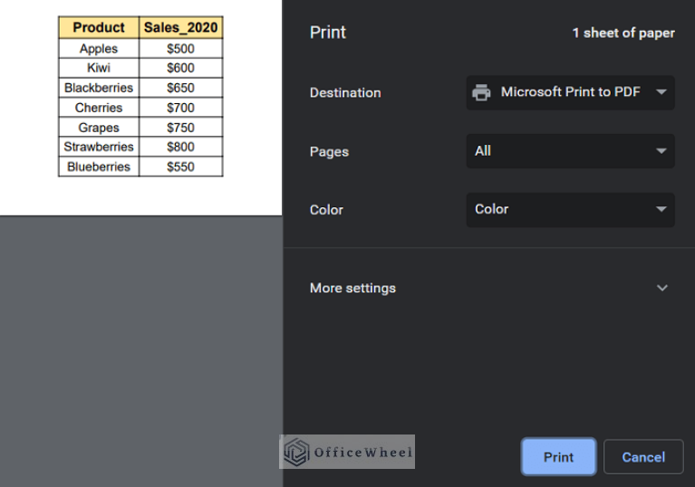695x487 pixels.
Task: Click the OfficeWheel logo icon
Action: coord(296,452)
